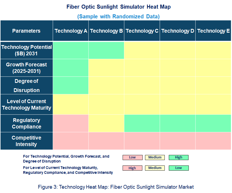Select the Technology D column header

[x=178, y=31]
